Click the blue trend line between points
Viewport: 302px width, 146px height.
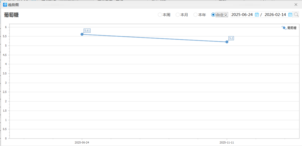(154, 38)
